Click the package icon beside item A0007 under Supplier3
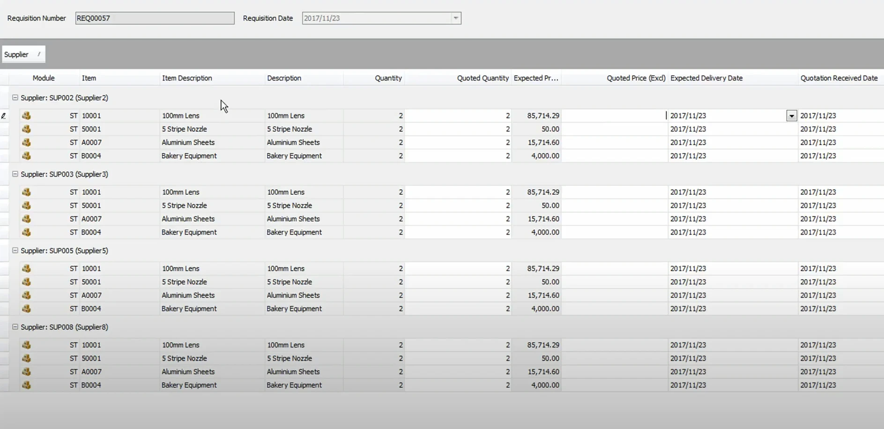 26,219
